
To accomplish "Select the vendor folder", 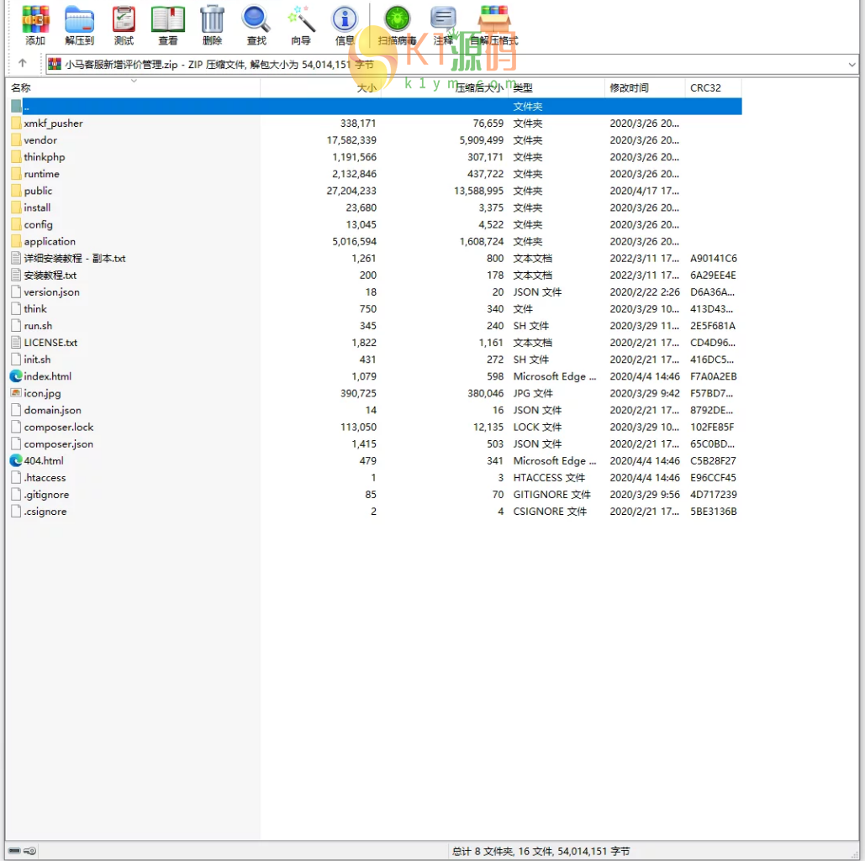I will 40,140.
